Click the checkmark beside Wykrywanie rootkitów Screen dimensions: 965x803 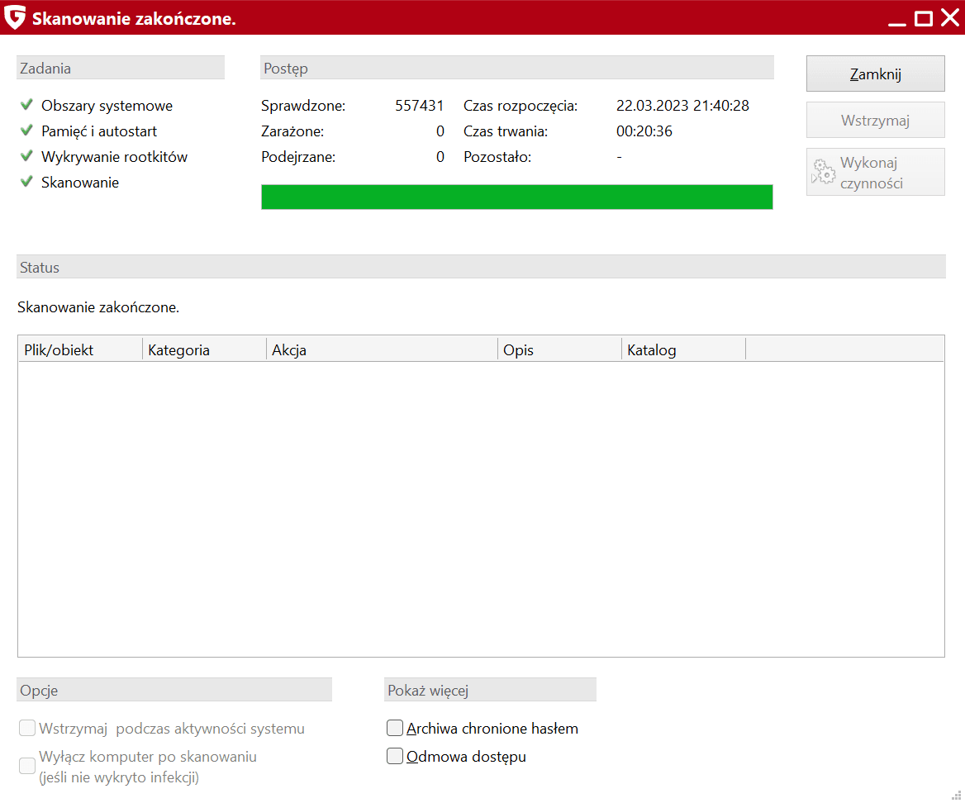(x=26, y=156)
